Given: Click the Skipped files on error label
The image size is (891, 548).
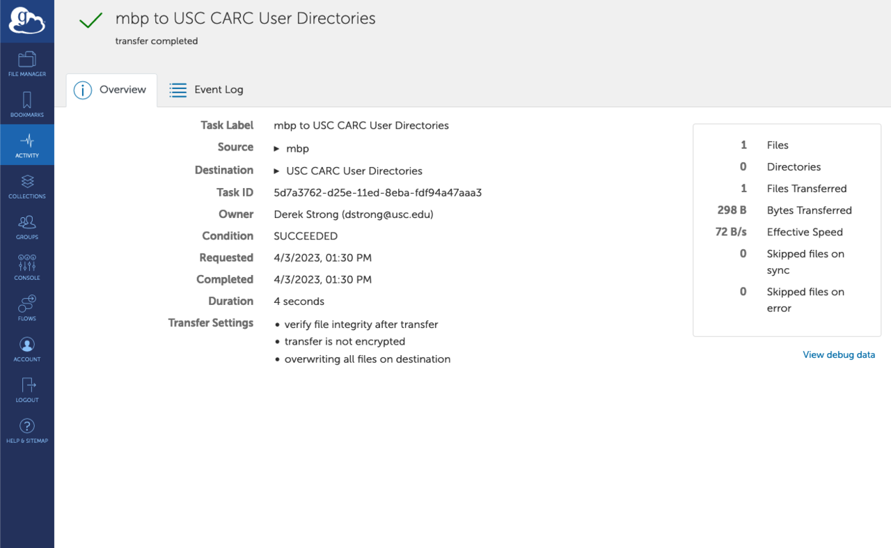Looking at the screenshot, I should [805, 300].
